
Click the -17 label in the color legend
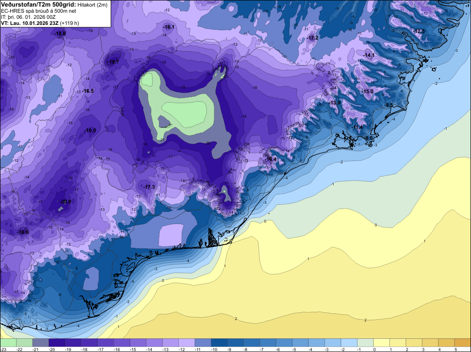click(x=100, y=349)
